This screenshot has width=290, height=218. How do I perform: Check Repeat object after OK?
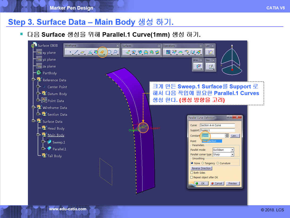point(192,177)
